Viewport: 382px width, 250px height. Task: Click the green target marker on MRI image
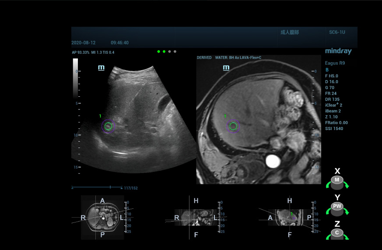(233, 126)
